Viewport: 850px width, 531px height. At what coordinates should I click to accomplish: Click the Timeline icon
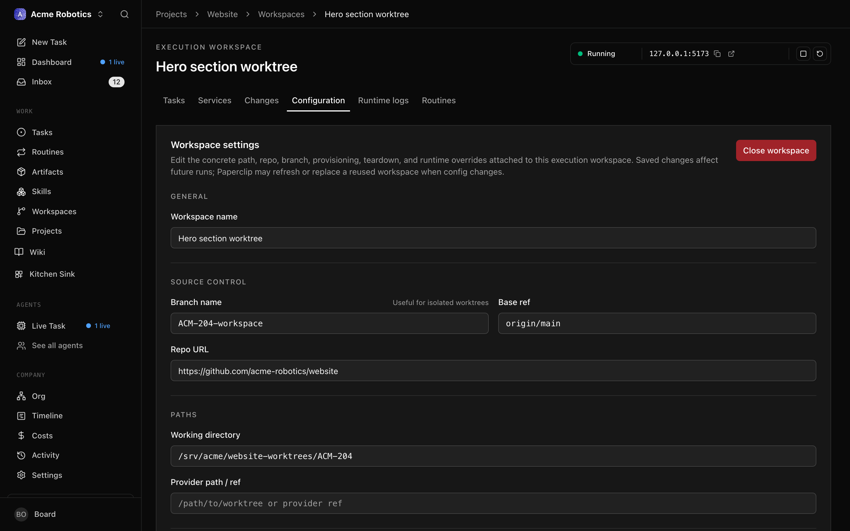point(21,415)
